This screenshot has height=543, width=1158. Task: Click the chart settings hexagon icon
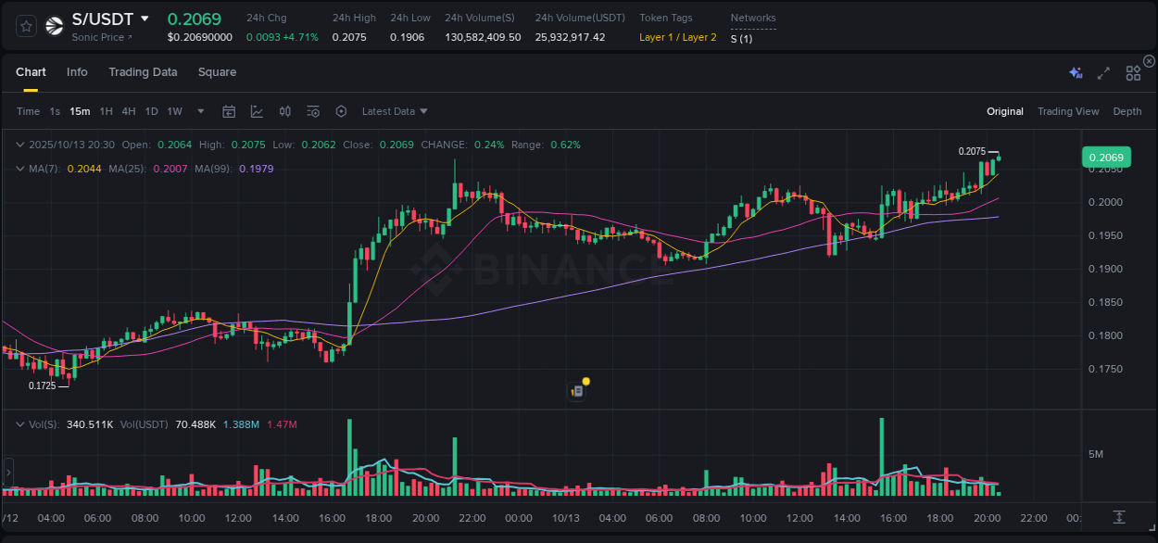click(x=341, y=111)
